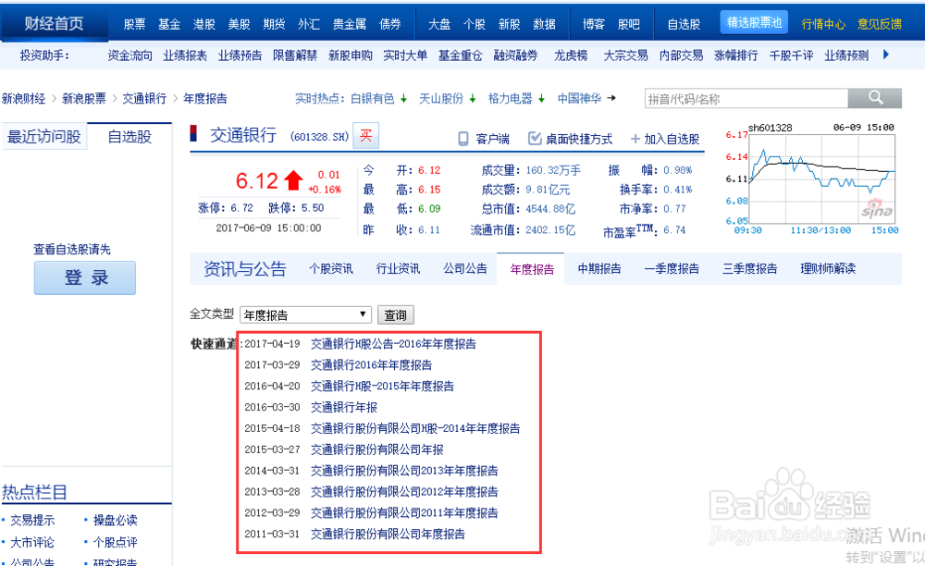Open the 行业资讯 tab
Screen dimensions: 925x566
point(398,269)
